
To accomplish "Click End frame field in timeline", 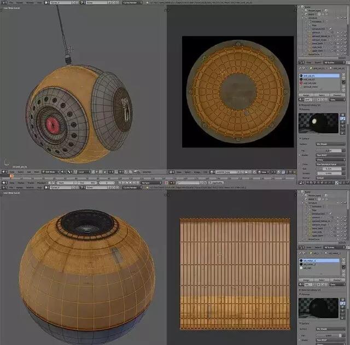I will (87, 183).
